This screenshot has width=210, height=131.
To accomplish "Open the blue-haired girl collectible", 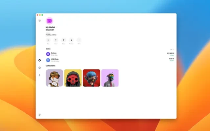I will tap(92, 78).
